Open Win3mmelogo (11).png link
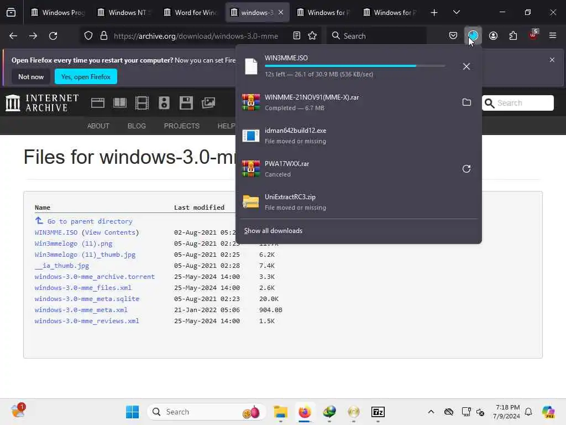 pyautogui.click(x=74, y=243)
